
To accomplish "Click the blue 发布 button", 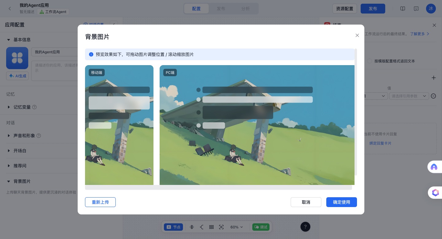I will coord(373,9).
